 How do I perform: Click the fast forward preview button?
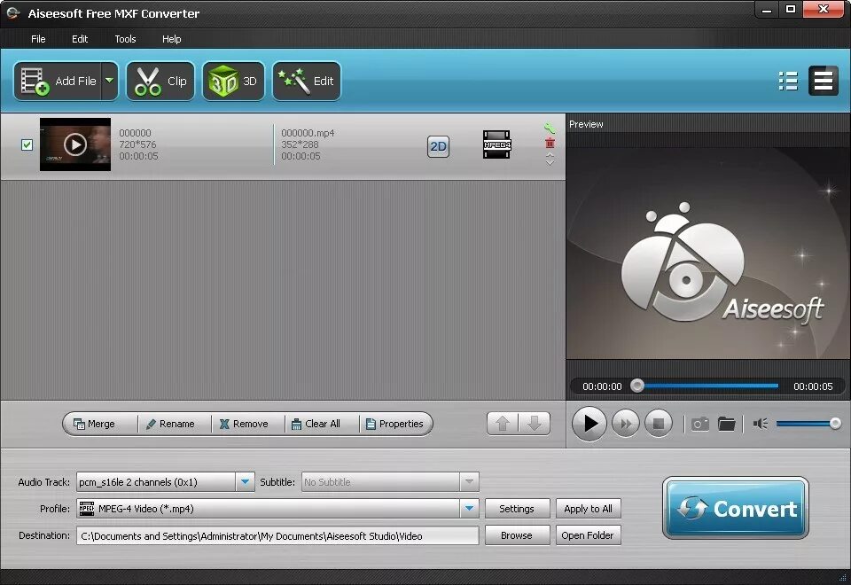(x=625, y=424)
